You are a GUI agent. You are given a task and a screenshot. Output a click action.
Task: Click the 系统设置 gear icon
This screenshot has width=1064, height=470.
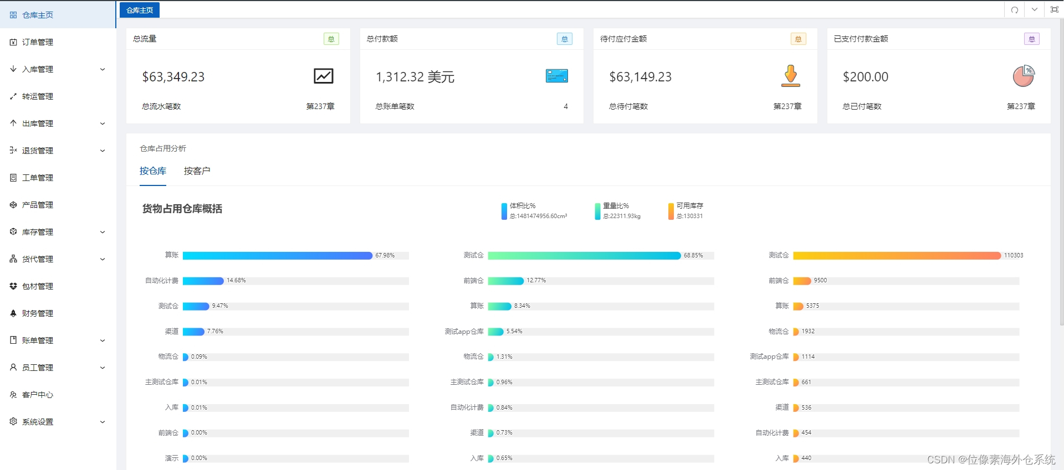pos(13,422)
